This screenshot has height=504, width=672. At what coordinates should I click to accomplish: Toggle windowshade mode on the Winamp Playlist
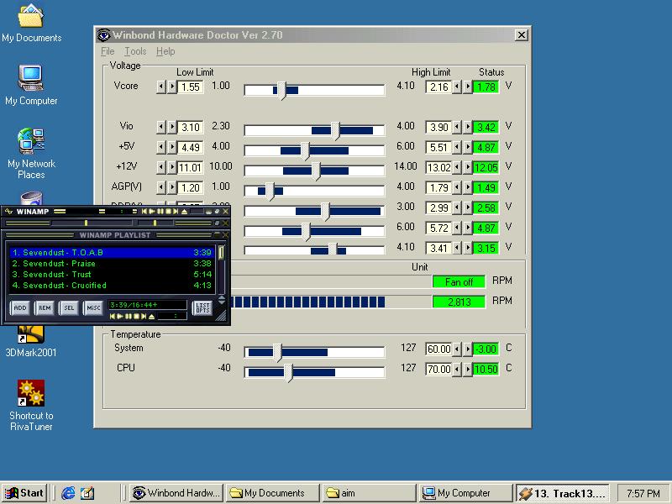218,234
